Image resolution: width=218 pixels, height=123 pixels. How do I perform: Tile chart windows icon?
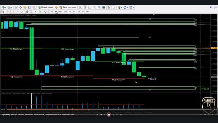[104, 7]
